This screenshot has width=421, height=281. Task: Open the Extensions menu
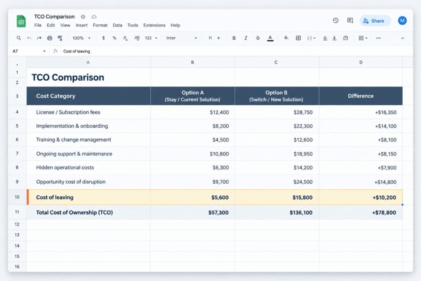[x=155, y=25]
